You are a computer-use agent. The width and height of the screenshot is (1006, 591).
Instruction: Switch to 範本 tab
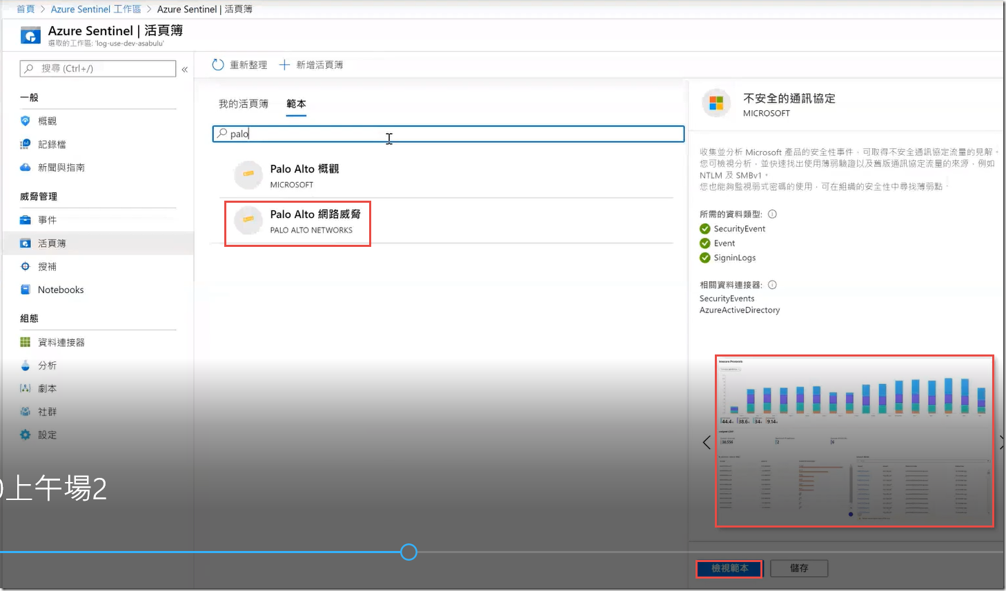pyautogui.click(x=296, y=104)
